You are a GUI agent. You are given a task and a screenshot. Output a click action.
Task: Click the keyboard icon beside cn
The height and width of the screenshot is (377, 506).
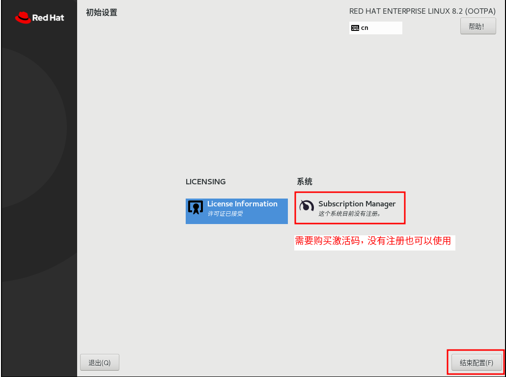(355, 28)
